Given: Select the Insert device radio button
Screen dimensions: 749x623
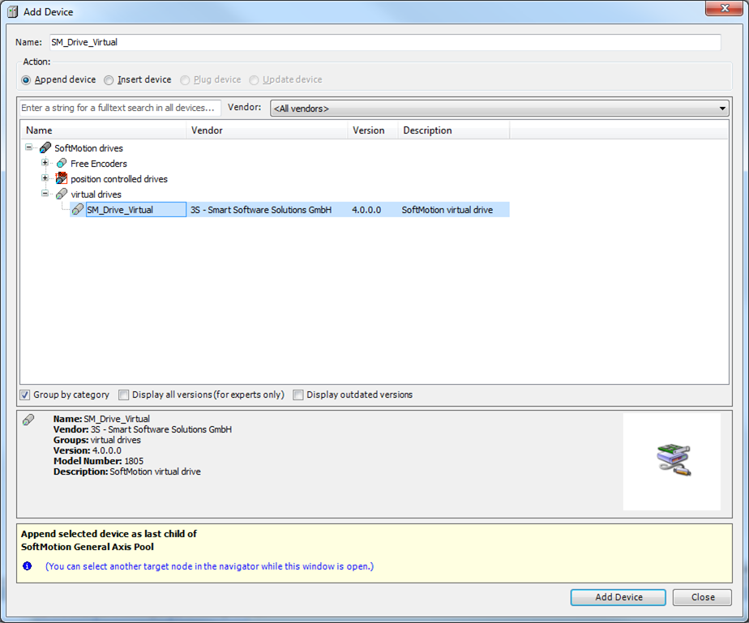Looking at the screenshot, I should 109,80.
